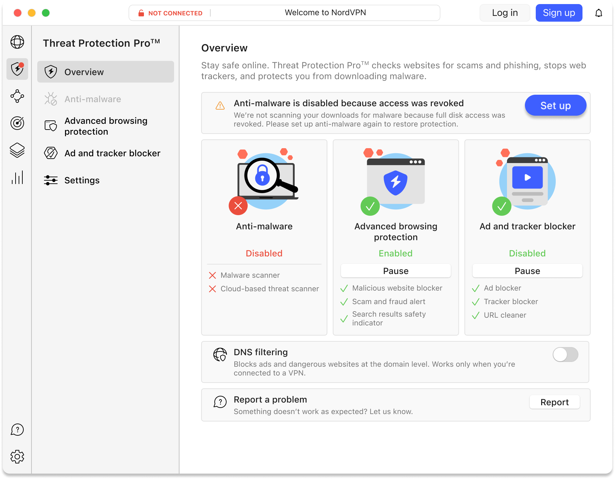Open app preferences with the gear icon
Viewport: 615px width, 479px height.
point(17,456)
